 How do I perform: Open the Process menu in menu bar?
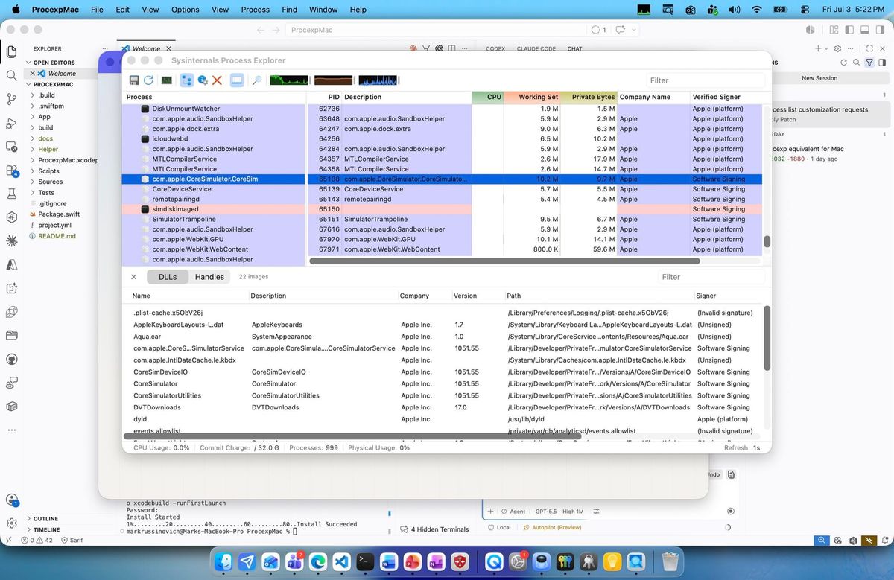click(255, 10)
